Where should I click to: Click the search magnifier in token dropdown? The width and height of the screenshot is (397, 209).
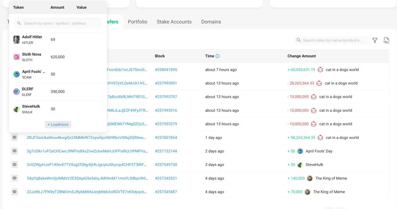(x=19, y=23)
